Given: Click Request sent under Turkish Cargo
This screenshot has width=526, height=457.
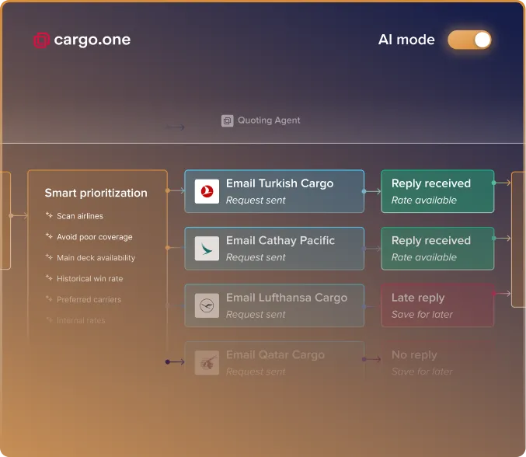Looking at the screenshot, I should click(x=256, y=201).
